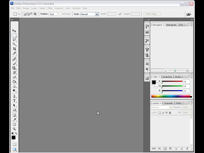This screenshot has height=153, width=204.
Task: Select the Pen tool
Action: point(14,96)
